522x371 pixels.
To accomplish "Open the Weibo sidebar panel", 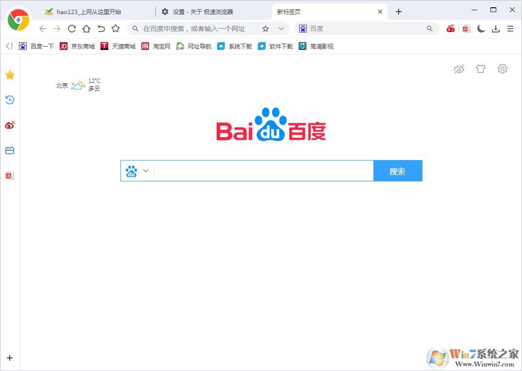I will (x=10, y=125).
